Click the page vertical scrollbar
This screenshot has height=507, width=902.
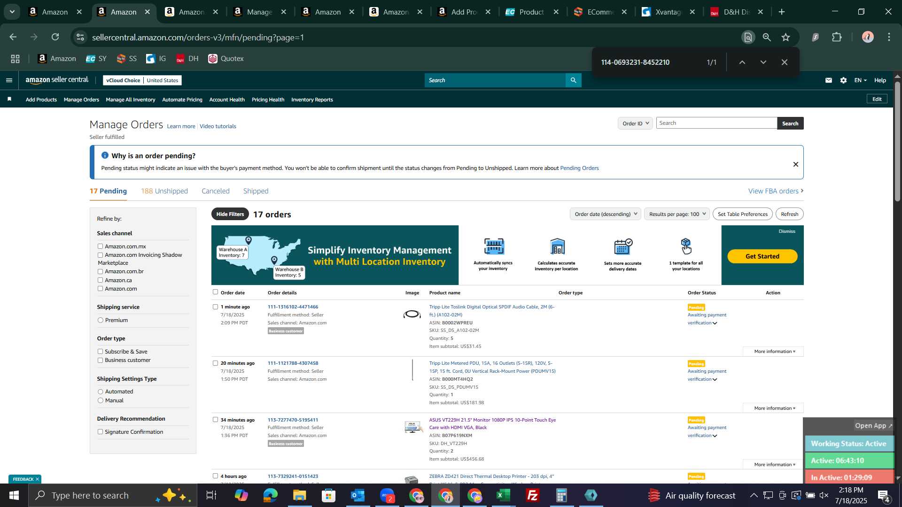pos(897,141)
